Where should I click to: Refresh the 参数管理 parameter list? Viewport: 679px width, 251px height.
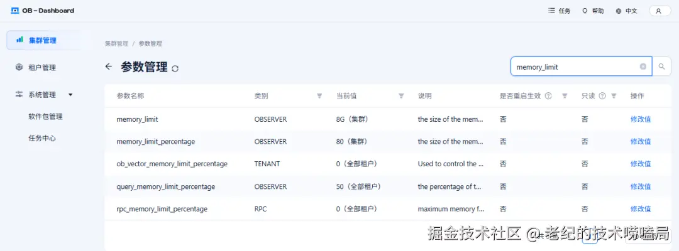pyautogui.click(x=175, y=68)
